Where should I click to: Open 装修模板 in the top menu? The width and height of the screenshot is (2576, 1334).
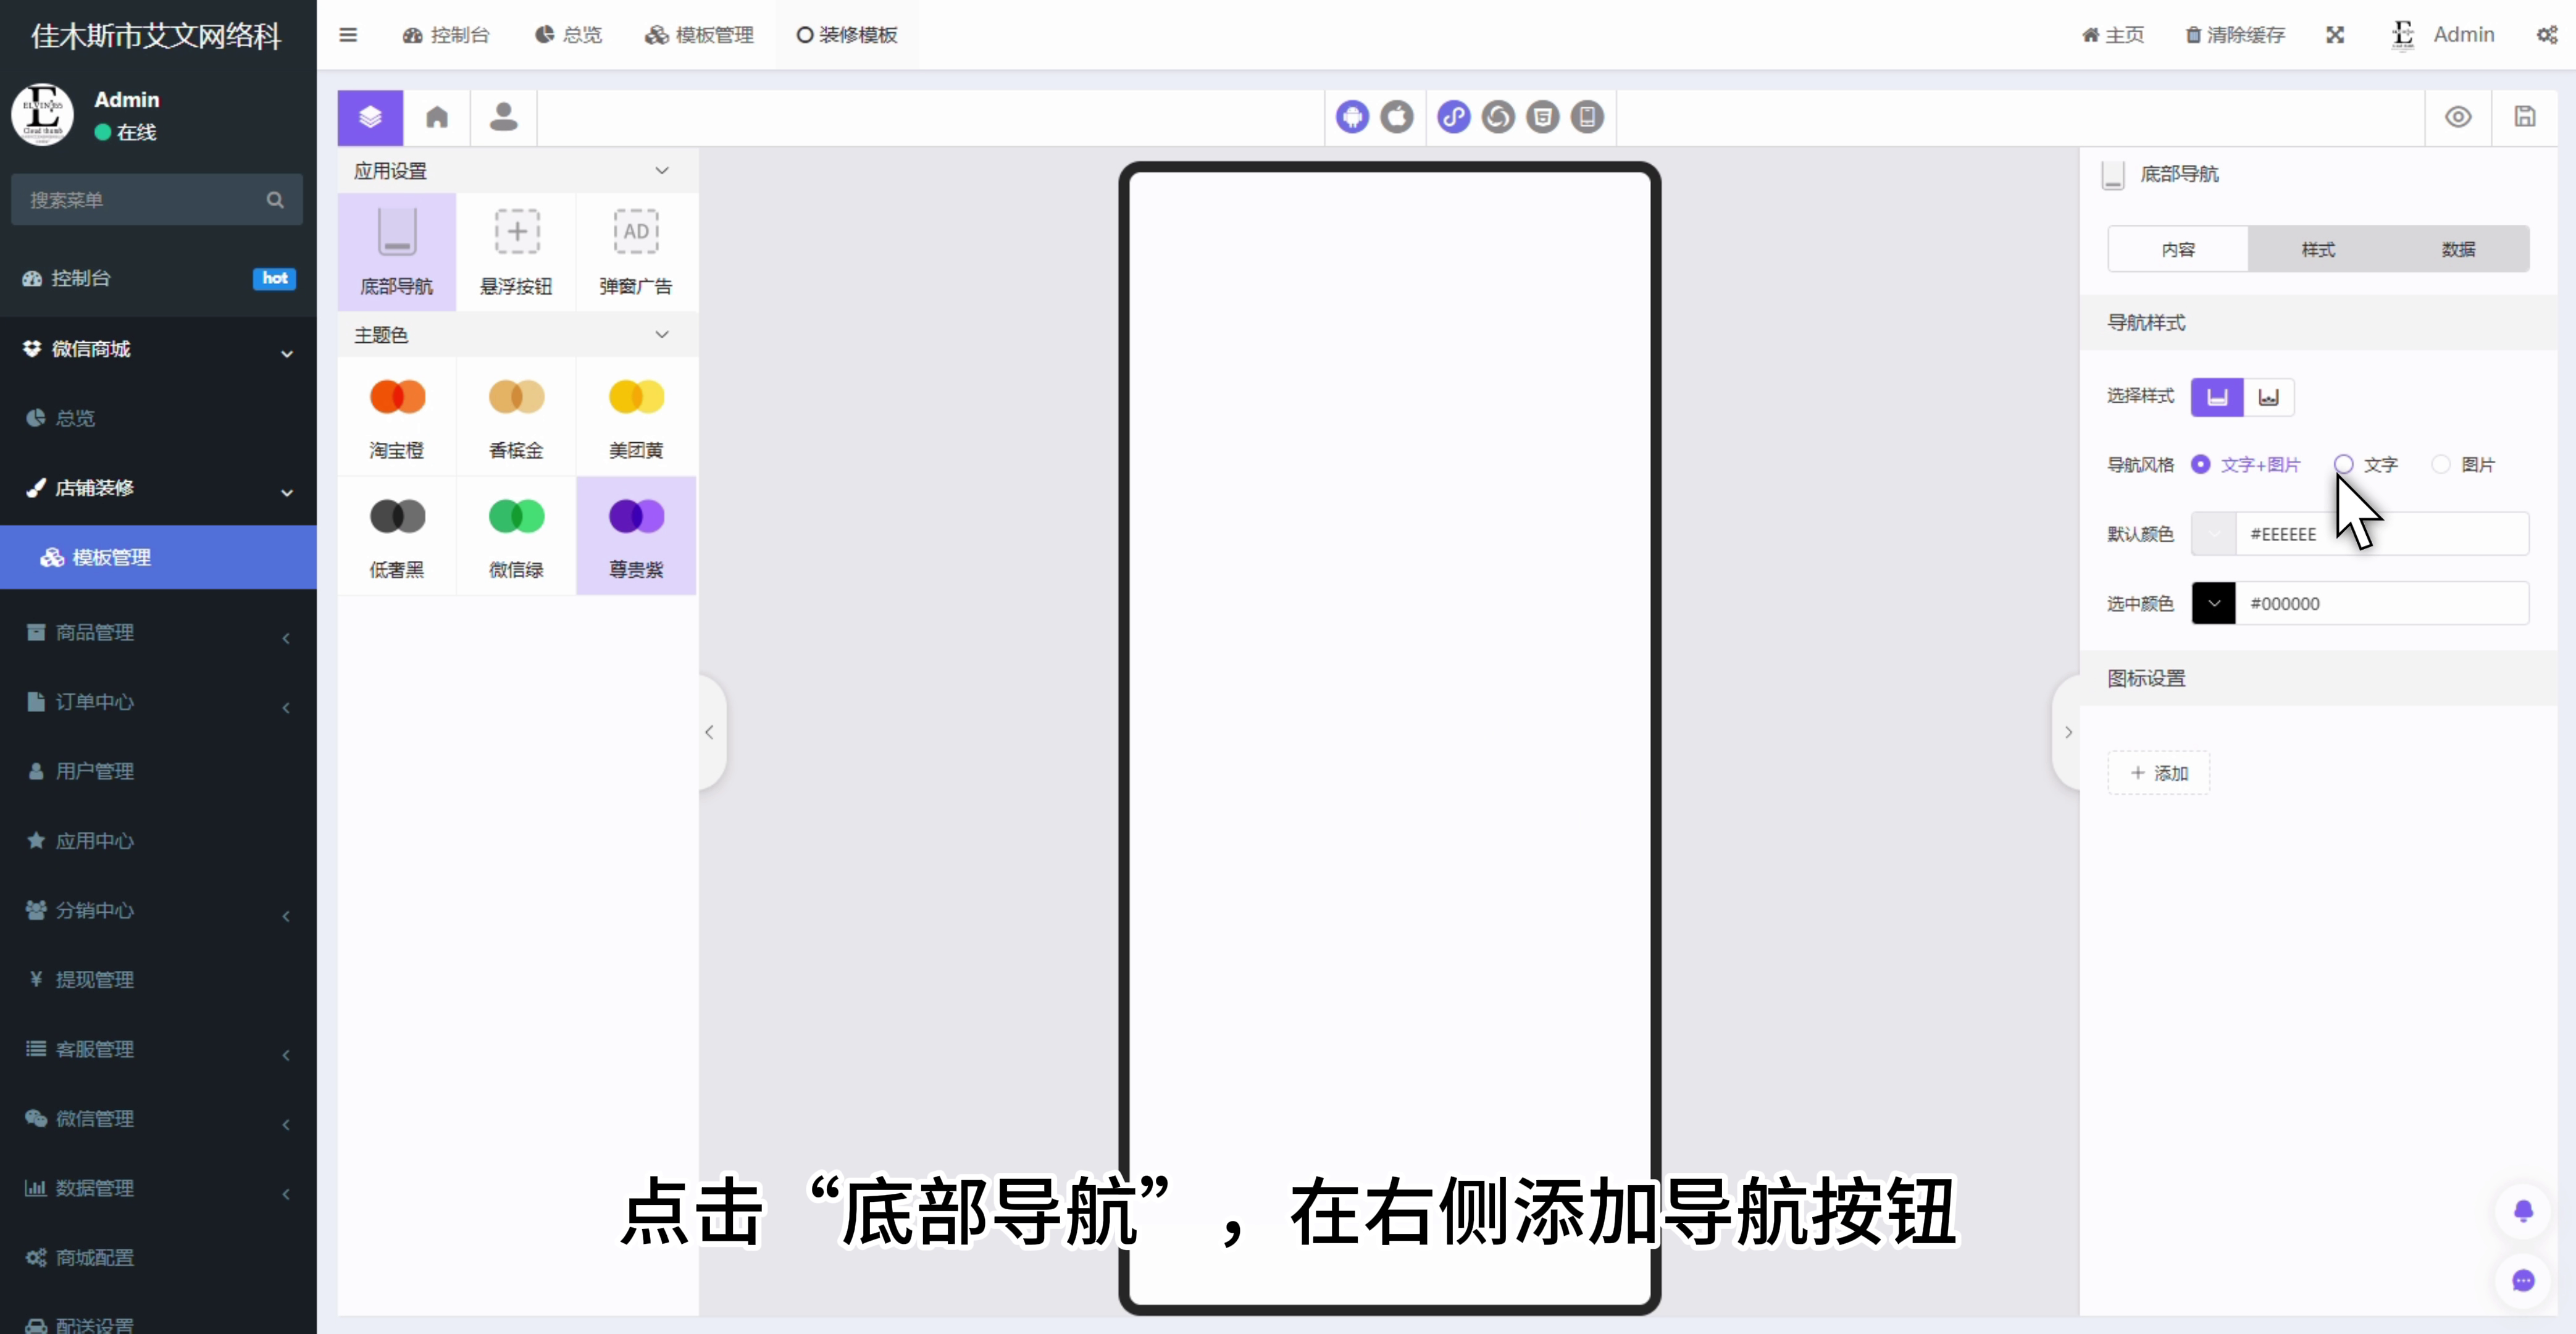846,35
